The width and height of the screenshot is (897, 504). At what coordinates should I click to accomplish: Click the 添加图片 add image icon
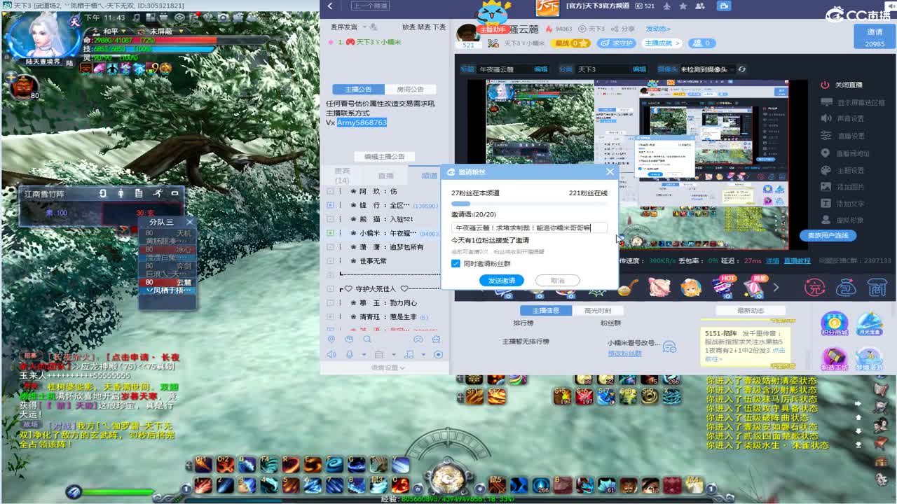pos(825,187)
